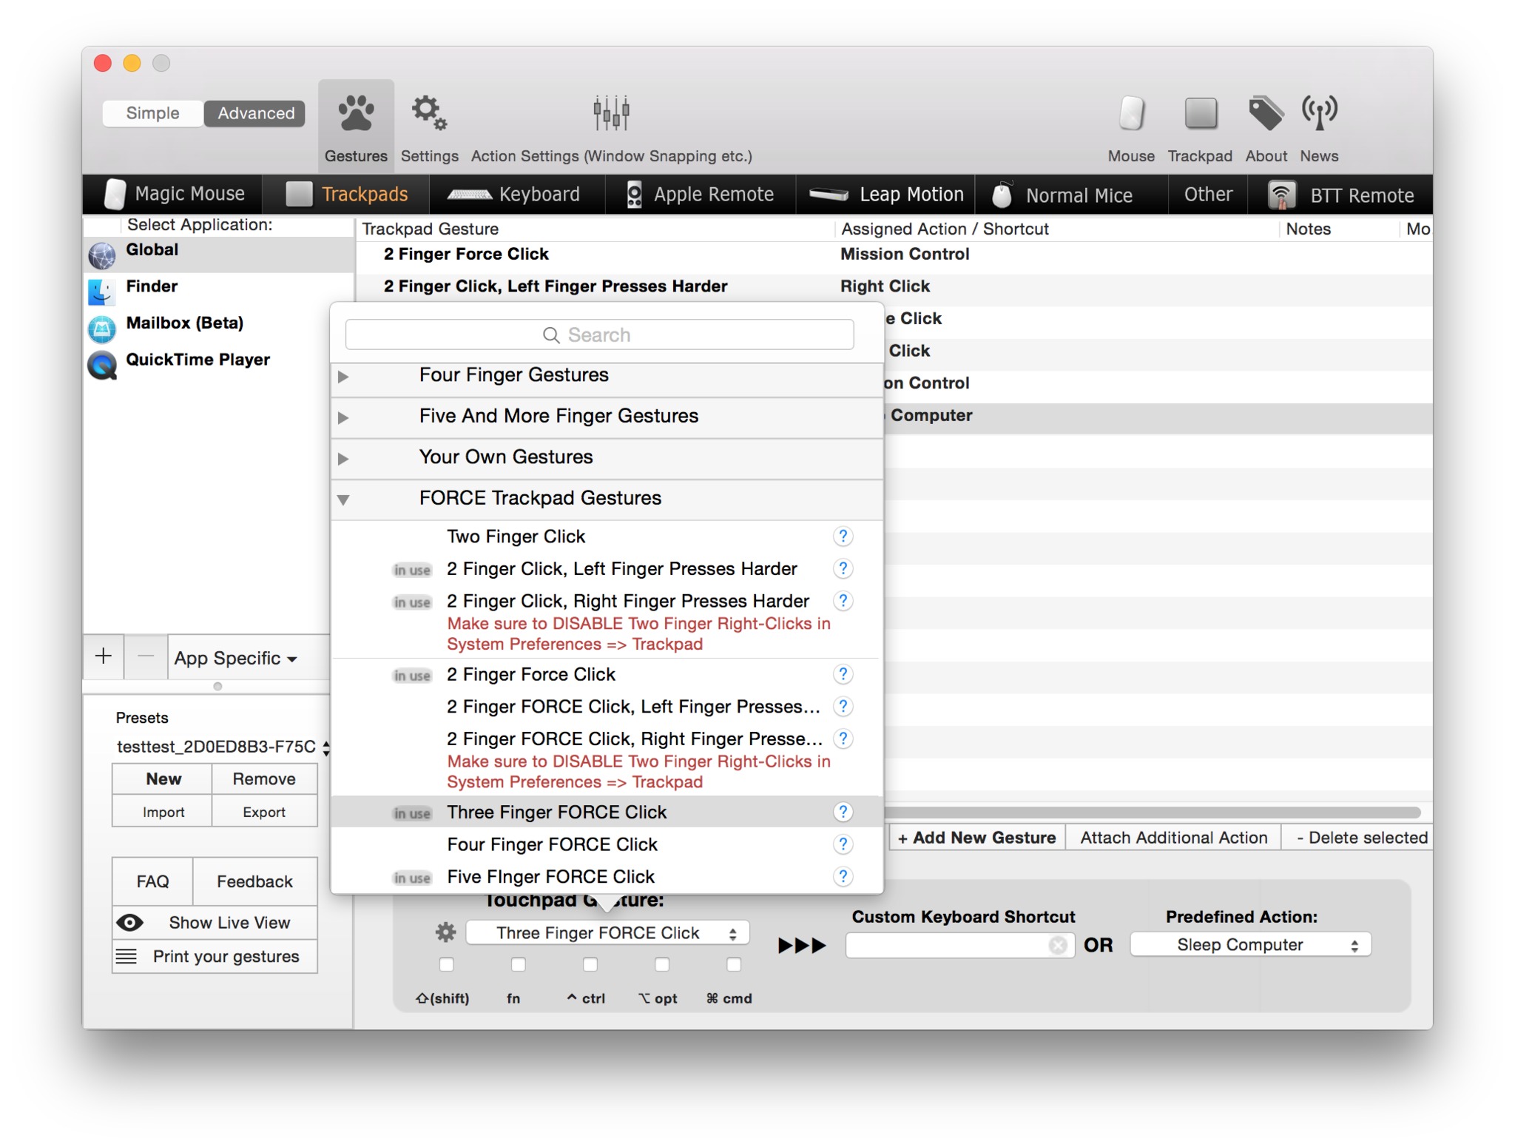The image size is (1515, 1147).
Task: Click help icon for Five FInger FORCE Click
Action: click(843, 877)
